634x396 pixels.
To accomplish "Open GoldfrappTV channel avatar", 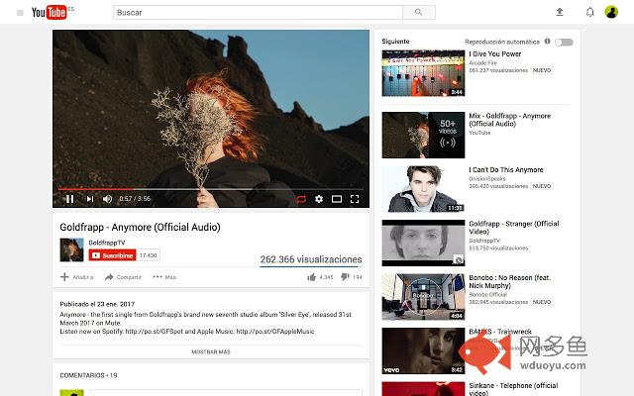I will coord(71,249).
